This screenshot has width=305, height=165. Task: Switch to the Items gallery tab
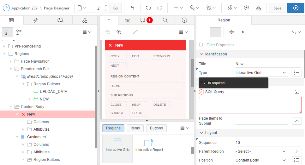[x=135, y=128]
